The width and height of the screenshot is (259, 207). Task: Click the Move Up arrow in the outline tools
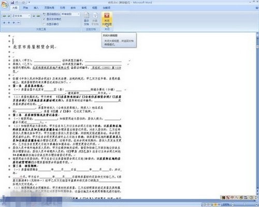pos(4,23)
